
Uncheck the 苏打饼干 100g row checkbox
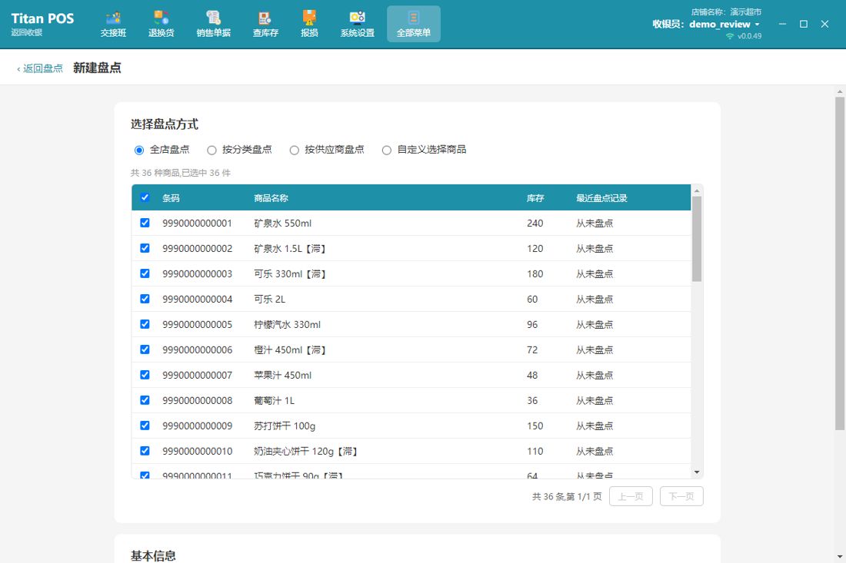[145, 425]
